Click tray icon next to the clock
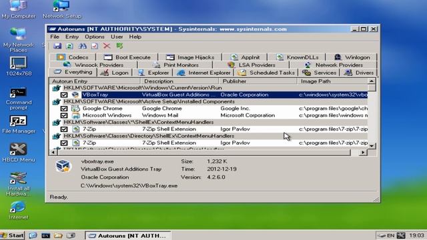 pyautogui.click(x=401, y=235)
